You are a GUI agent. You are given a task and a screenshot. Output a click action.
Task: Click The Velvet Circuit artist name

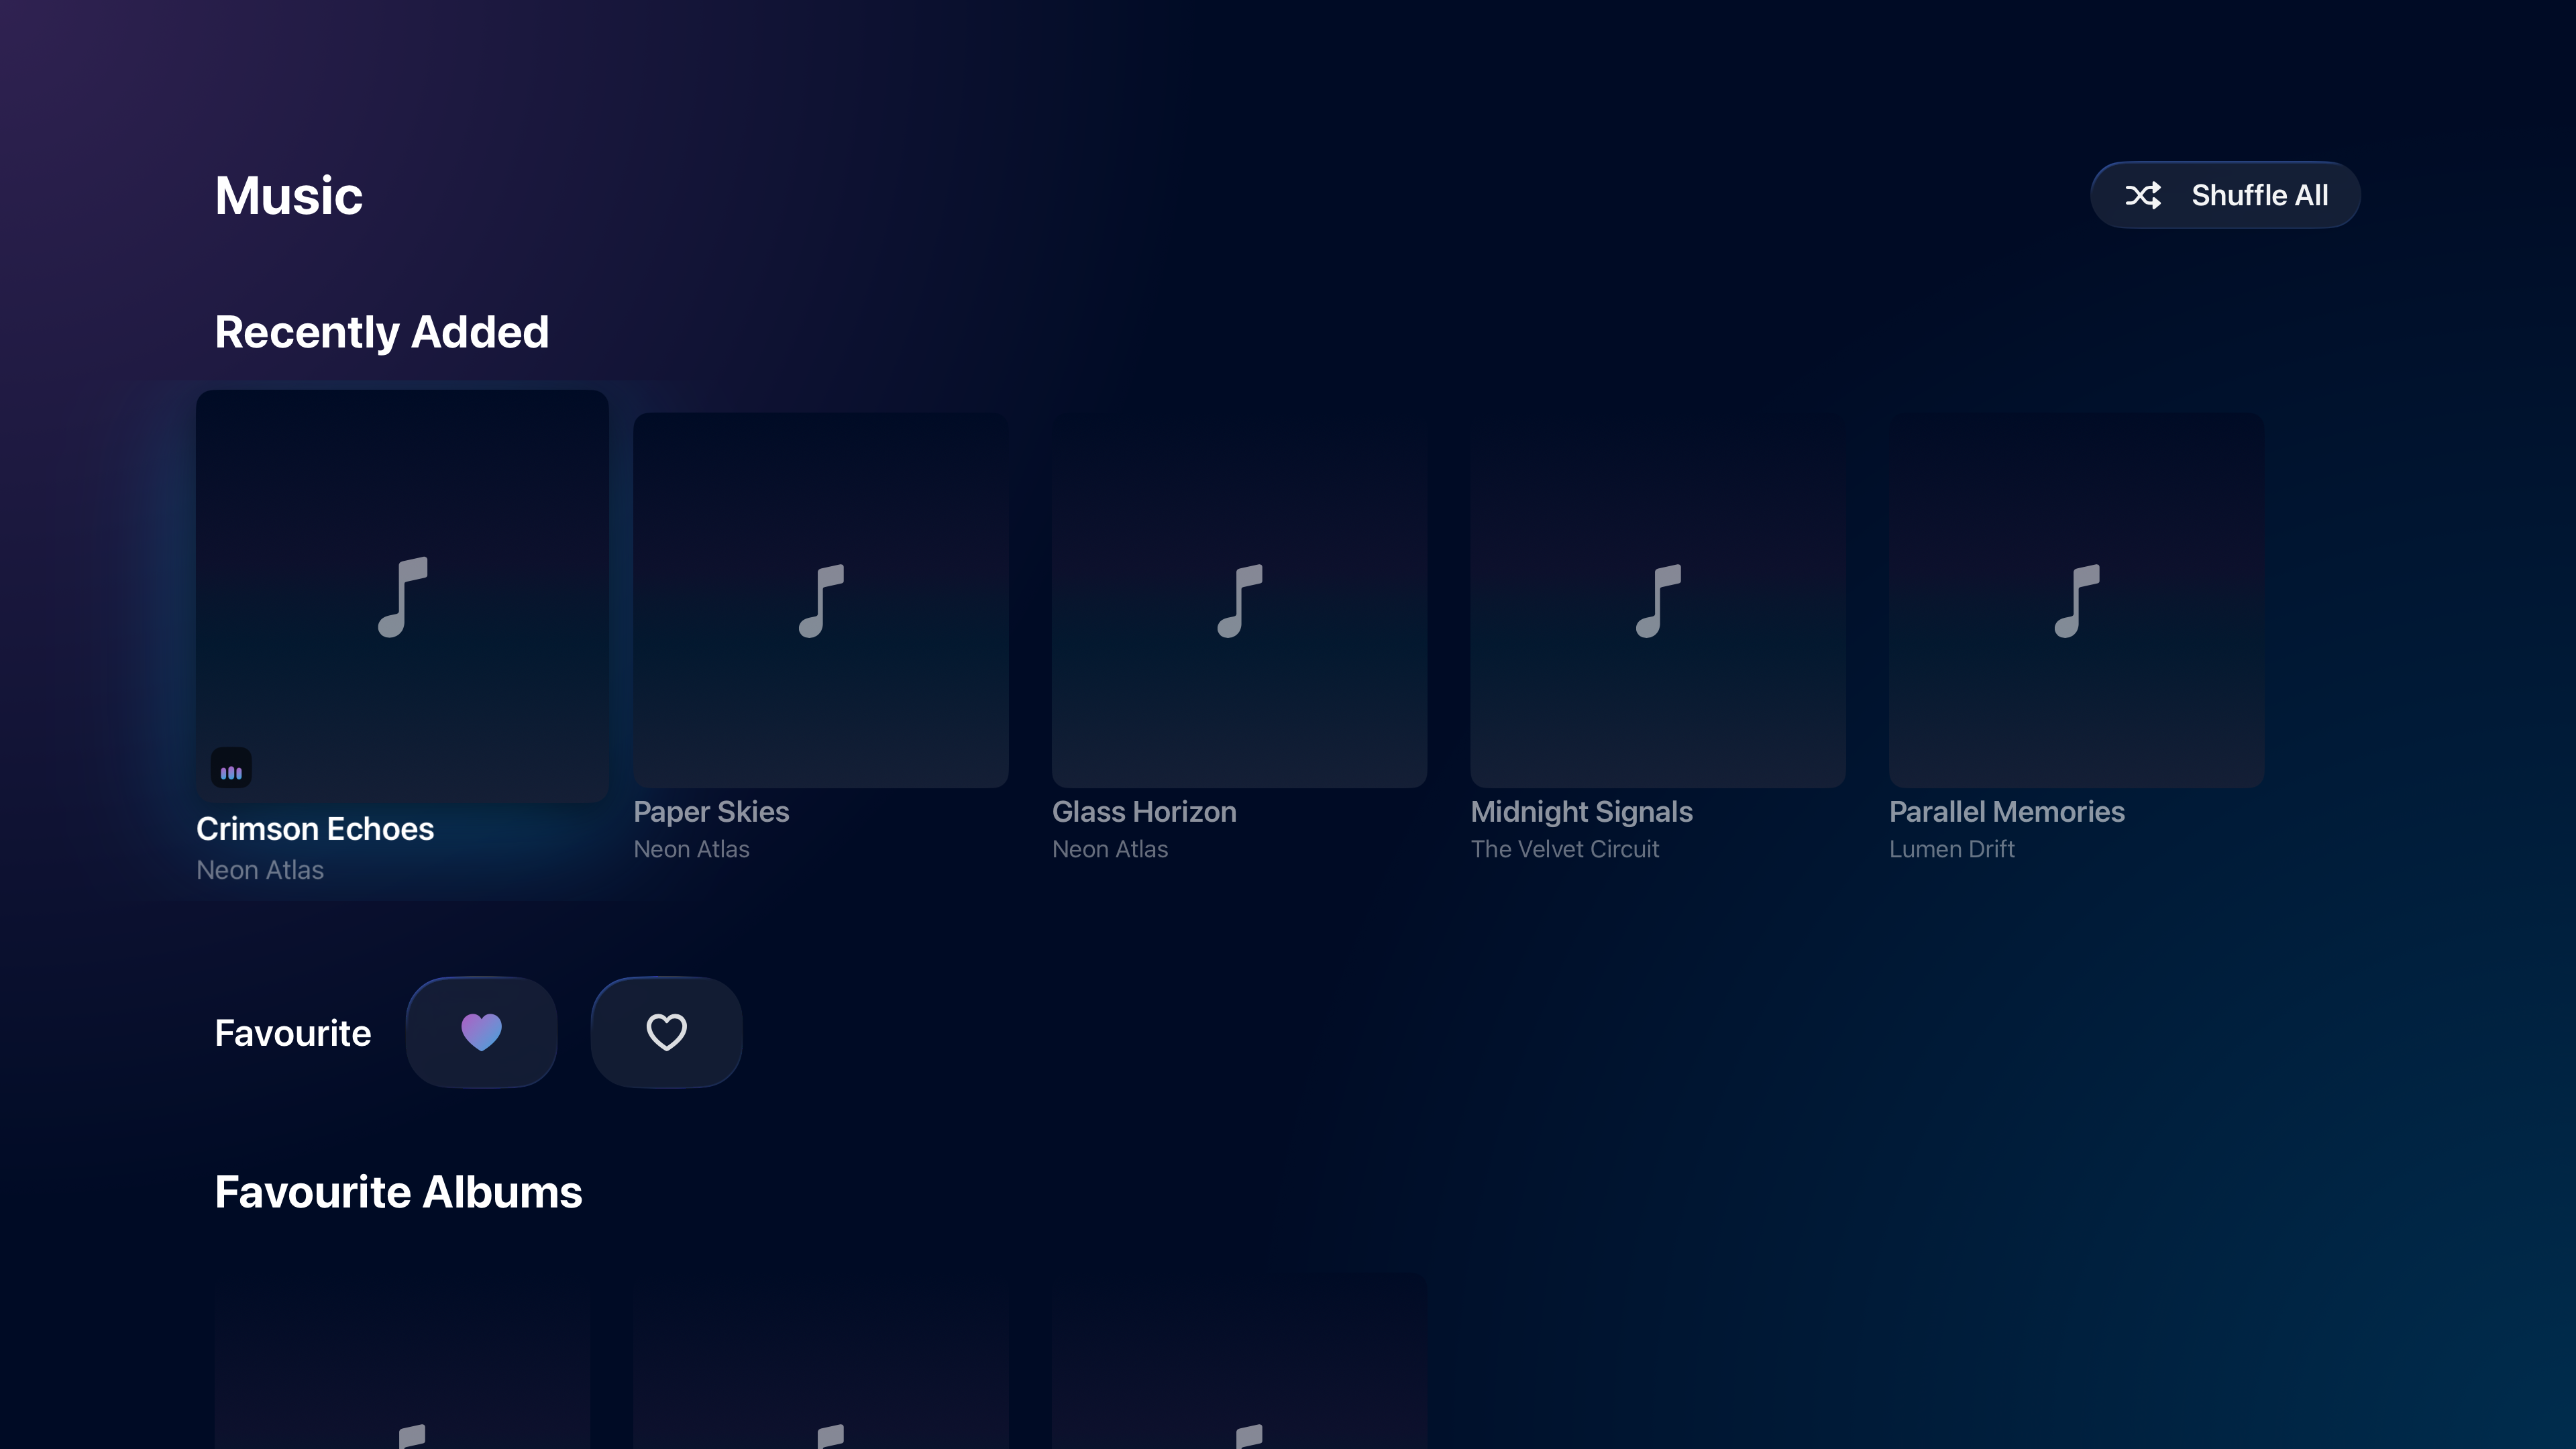(x=1564, y=849)
